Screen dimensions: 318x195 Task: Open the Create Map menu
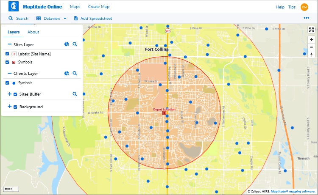coord(98,7)
